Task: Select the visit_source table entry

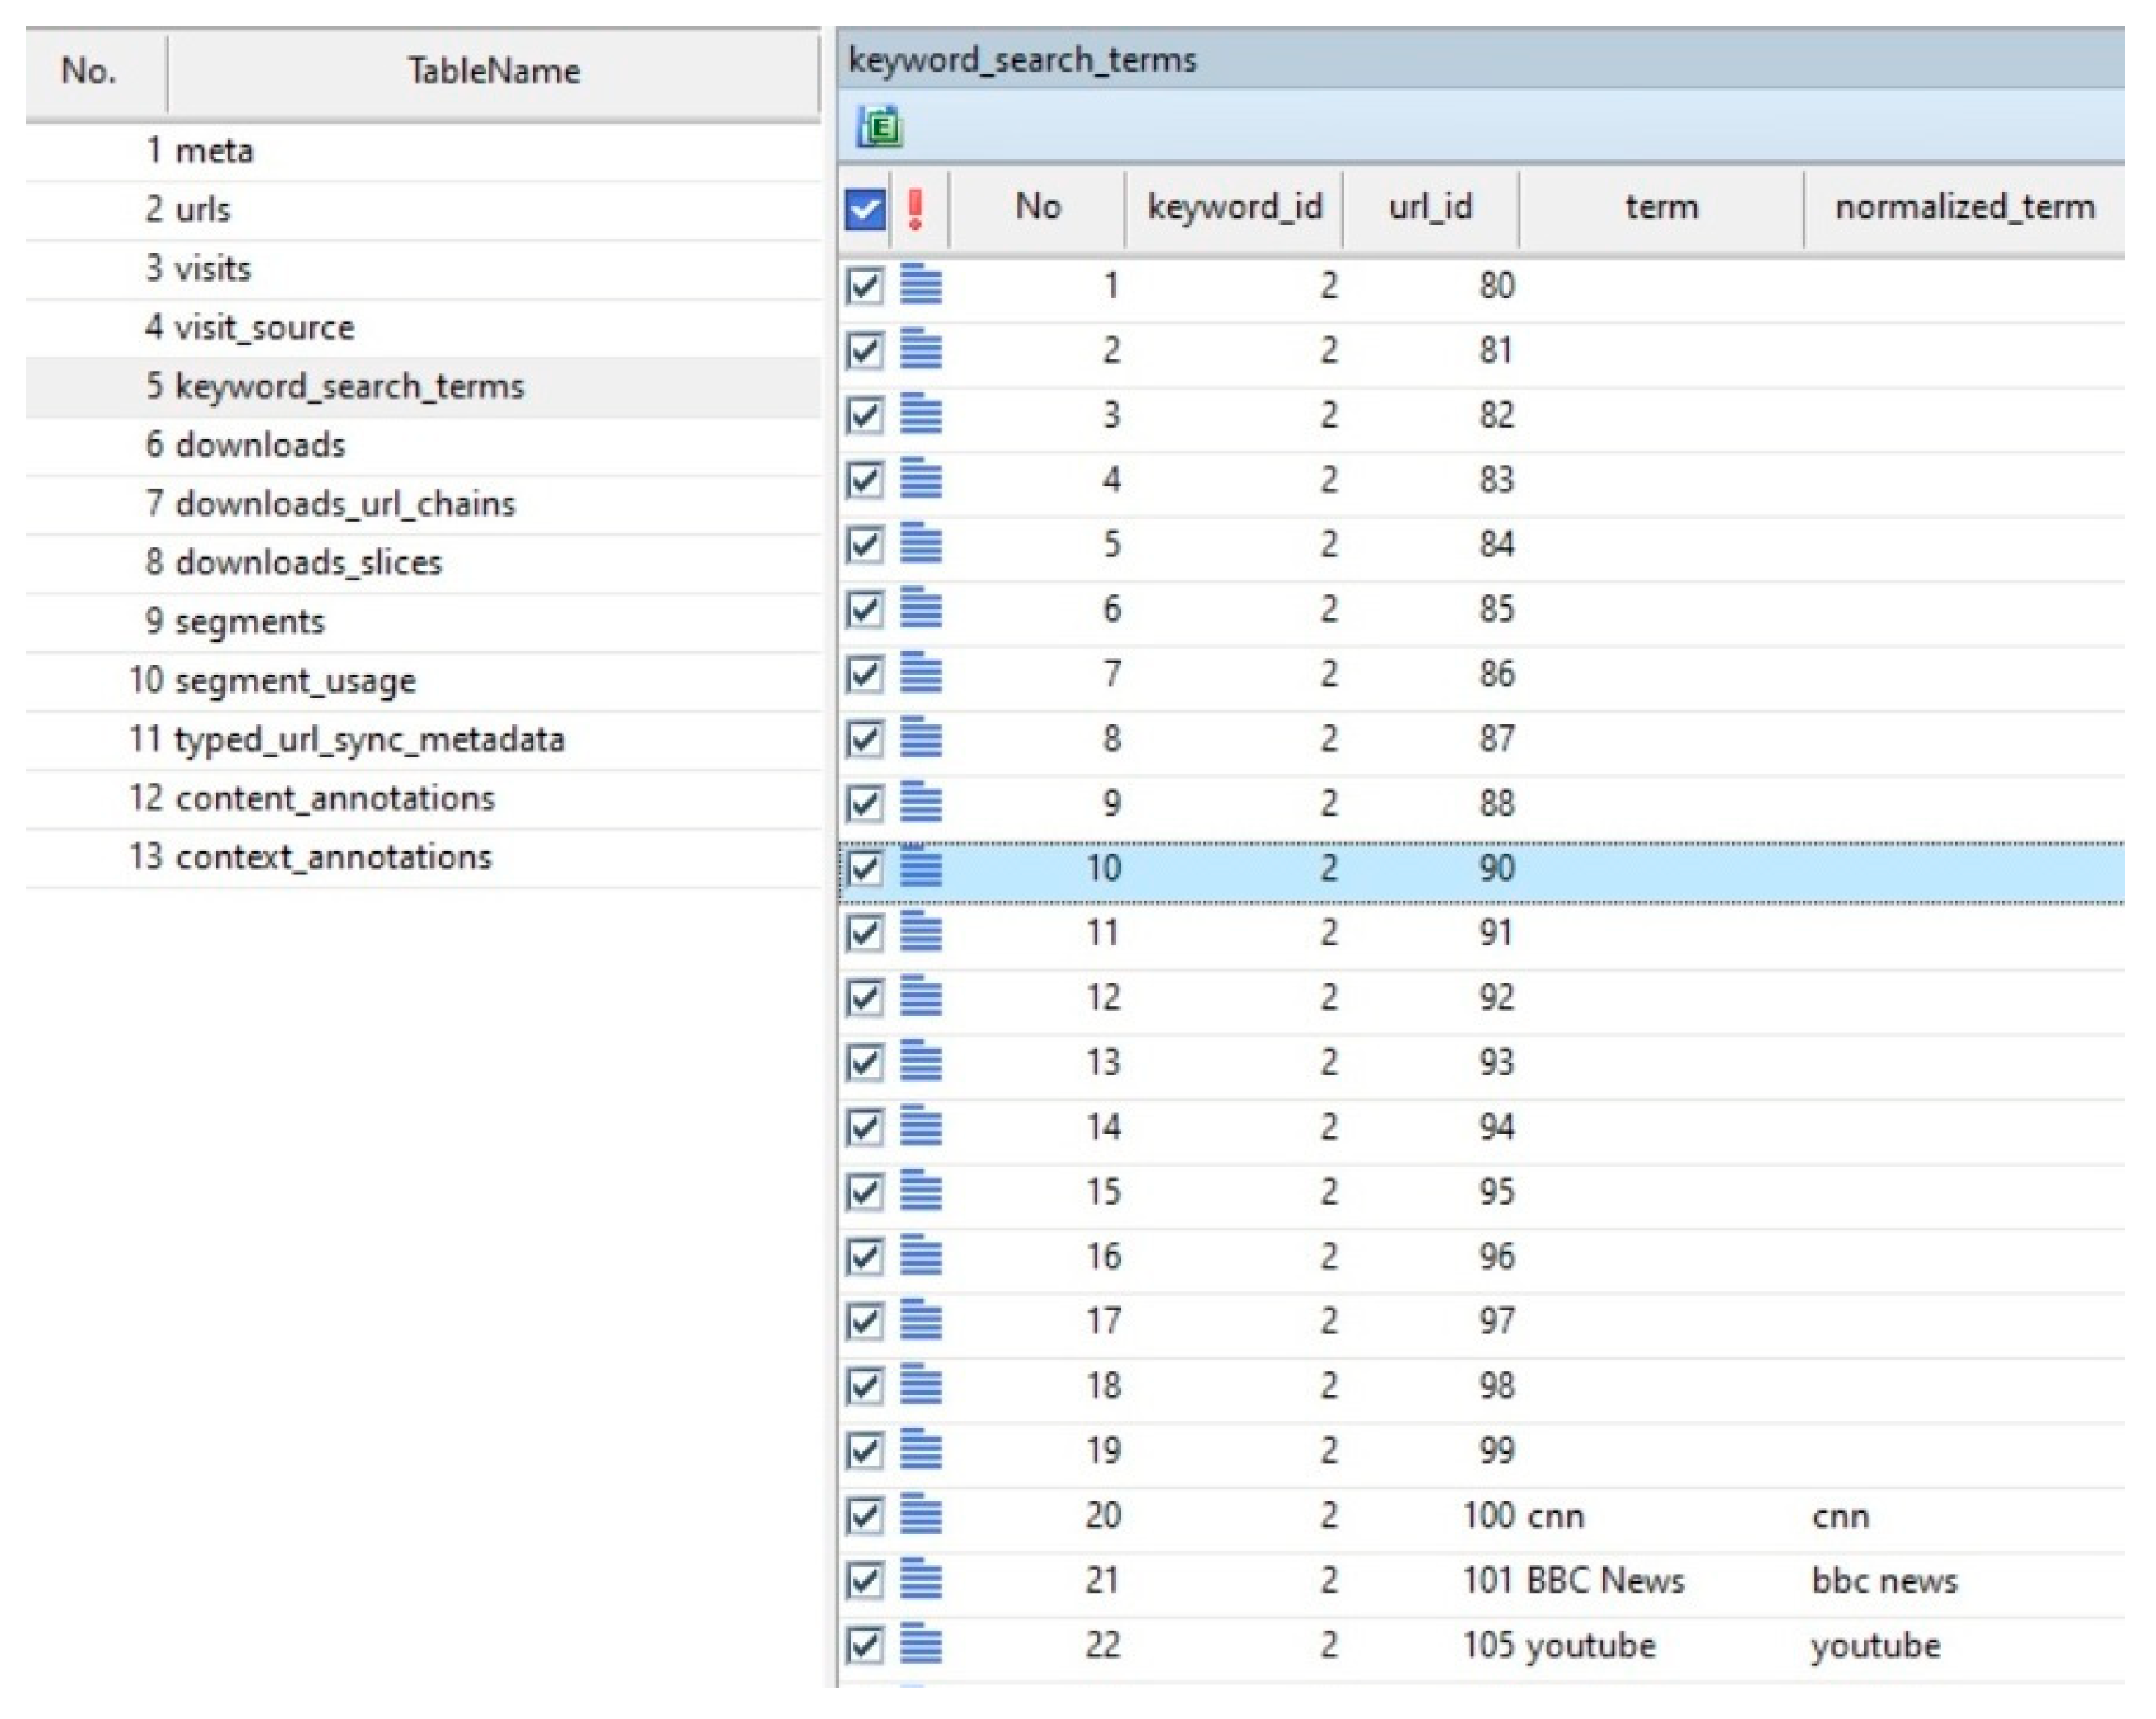Action: tap(264, 327)
